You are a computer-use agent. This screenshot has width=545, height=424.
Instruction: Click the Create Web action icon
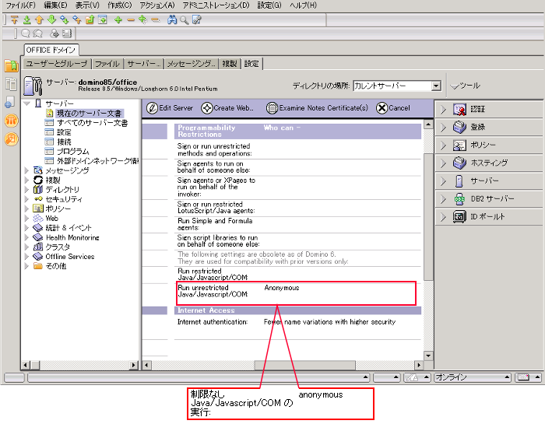click(206, 108)
